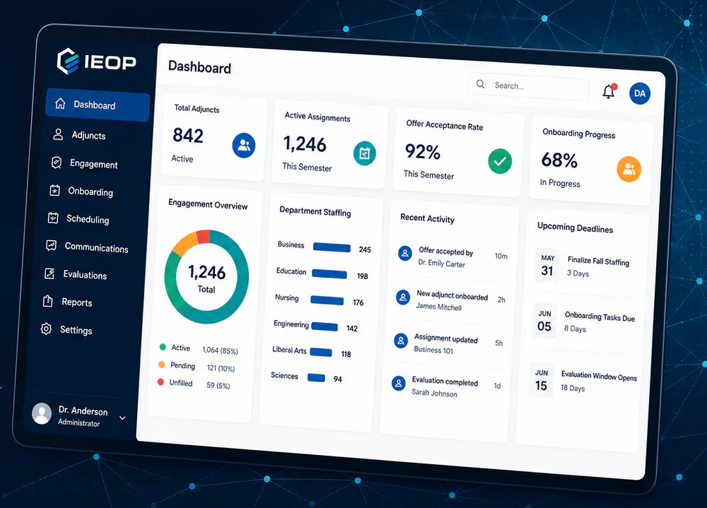Open notifications bell icon

pyautogui.click(x=609, y=91)
